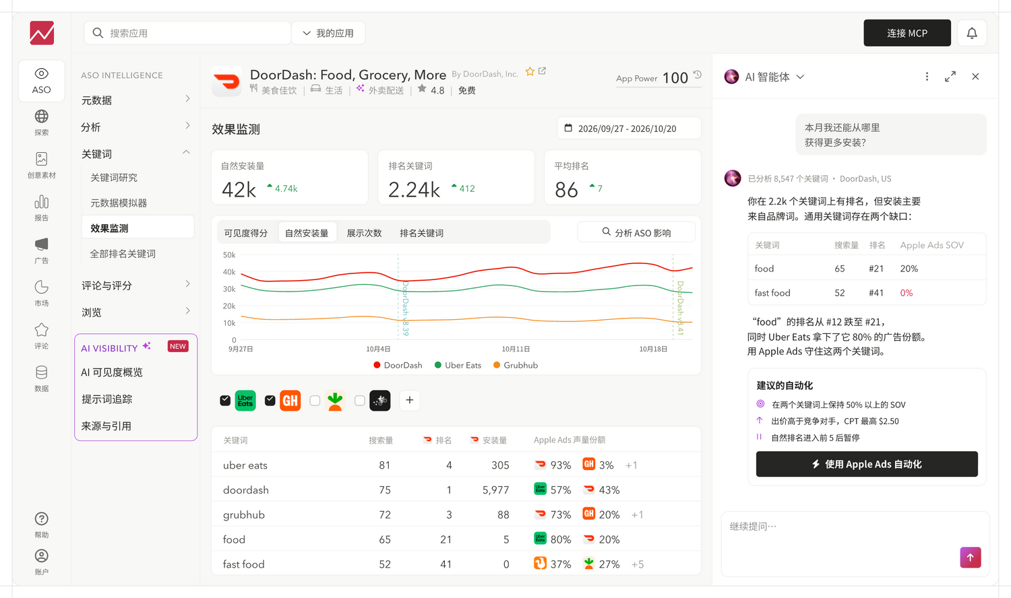1011x598 pixels.
Task: Click 使用 Apple Ads 自动化 button
Action: point(867,464)
